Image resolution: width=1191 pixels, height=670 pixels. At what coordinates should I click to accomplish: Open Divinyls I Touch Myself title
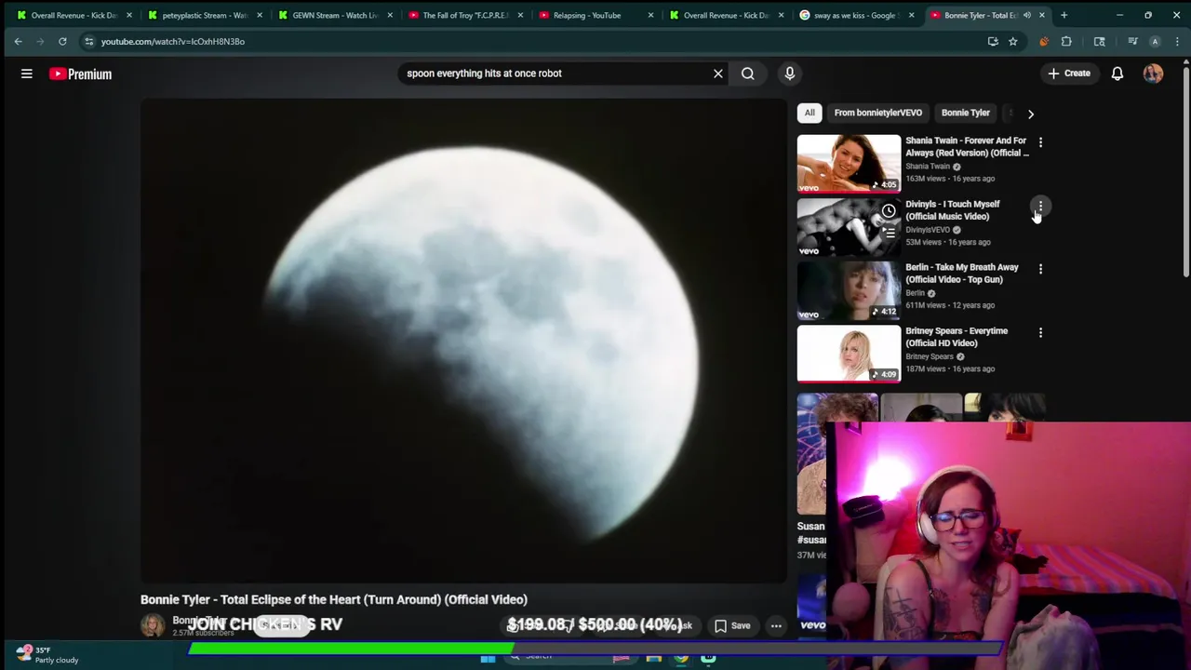tap(952, 210)
